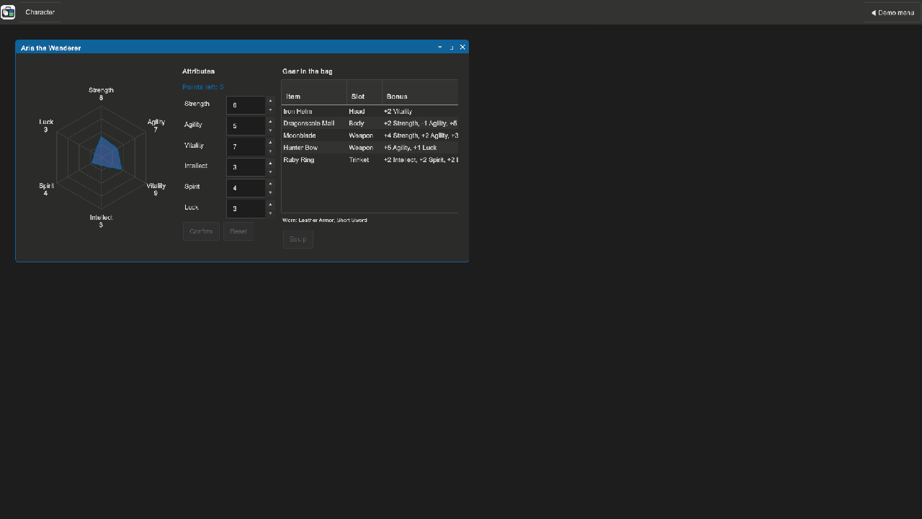Minimize the Aria the Wanderer window
The width and height of the screenshot is (922, 519).
(x=440, y=47)
